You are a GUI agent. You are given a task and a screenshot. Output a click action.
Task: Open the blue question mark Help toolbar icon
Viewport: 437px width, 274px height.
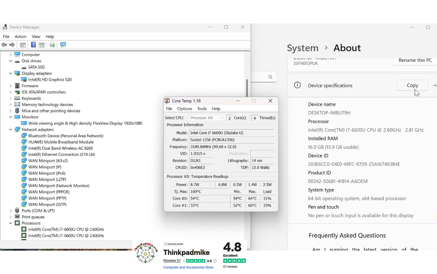(x=33, y=45)
